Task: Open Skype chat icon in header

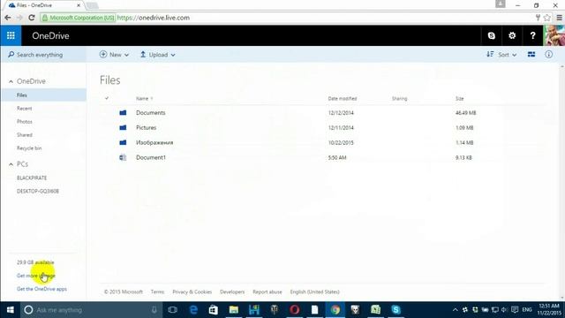Action: click(x=491, y=35)
